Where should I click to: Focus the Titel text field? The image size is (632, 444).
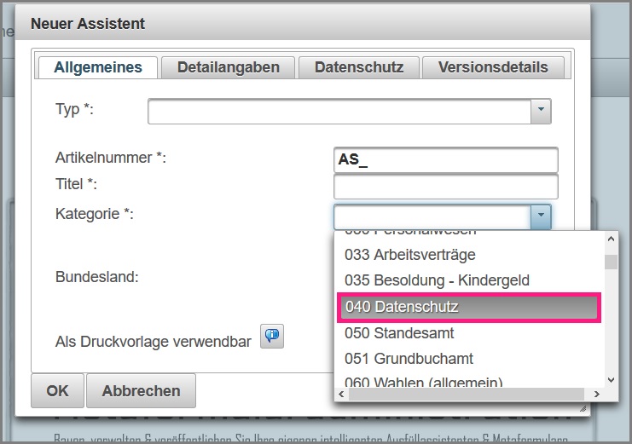tap(445, 187)
